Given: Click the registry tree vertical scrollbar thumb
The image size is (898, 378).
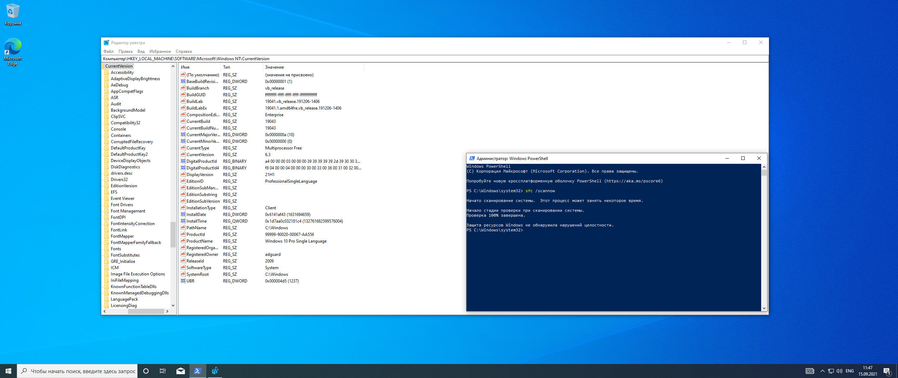Looking at the screenshot, I should coord(173,234).
